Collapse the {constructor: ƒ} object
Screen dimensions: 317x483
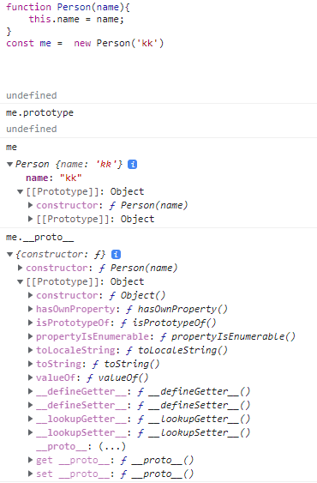pos(9,255)
